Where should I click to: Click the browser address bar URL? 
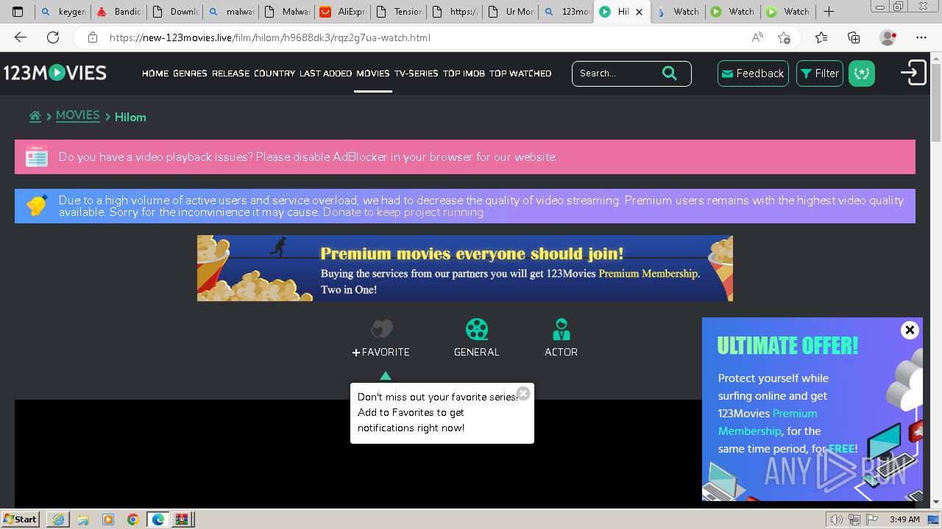270,37
